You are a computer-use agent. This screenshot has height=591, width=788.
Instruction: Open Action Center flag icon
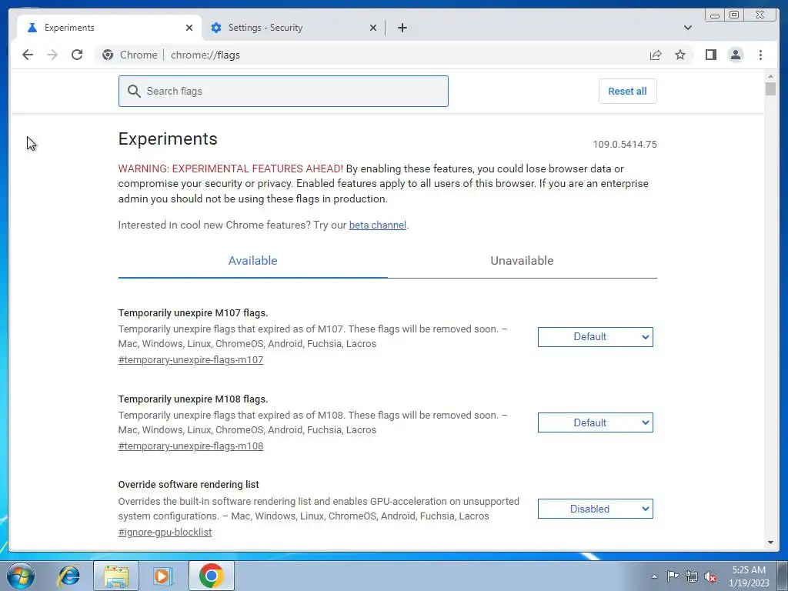click(673, 576)
